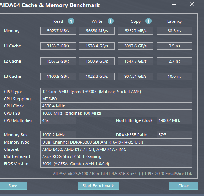
Task: Click the Memory Copy 62520 MB/s box
Action: [x=136, y=31]
